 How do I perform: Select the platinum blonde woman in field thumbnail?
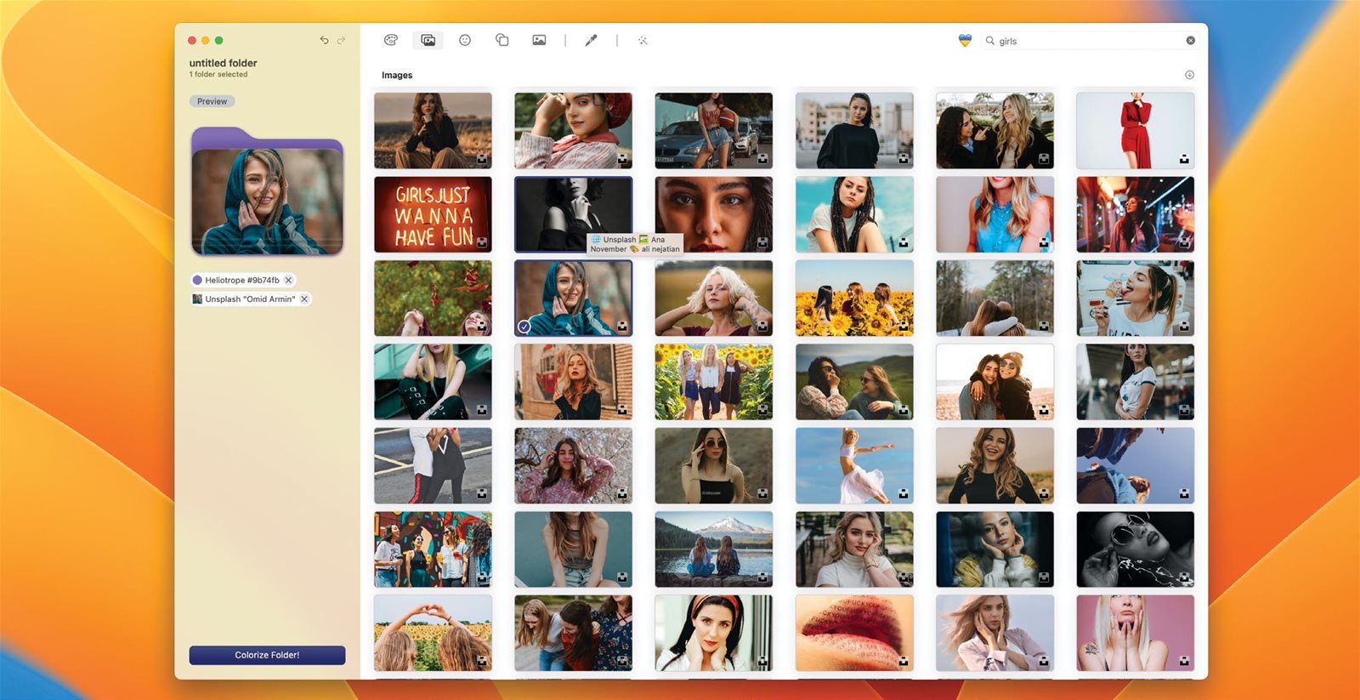tap(713, 298)
